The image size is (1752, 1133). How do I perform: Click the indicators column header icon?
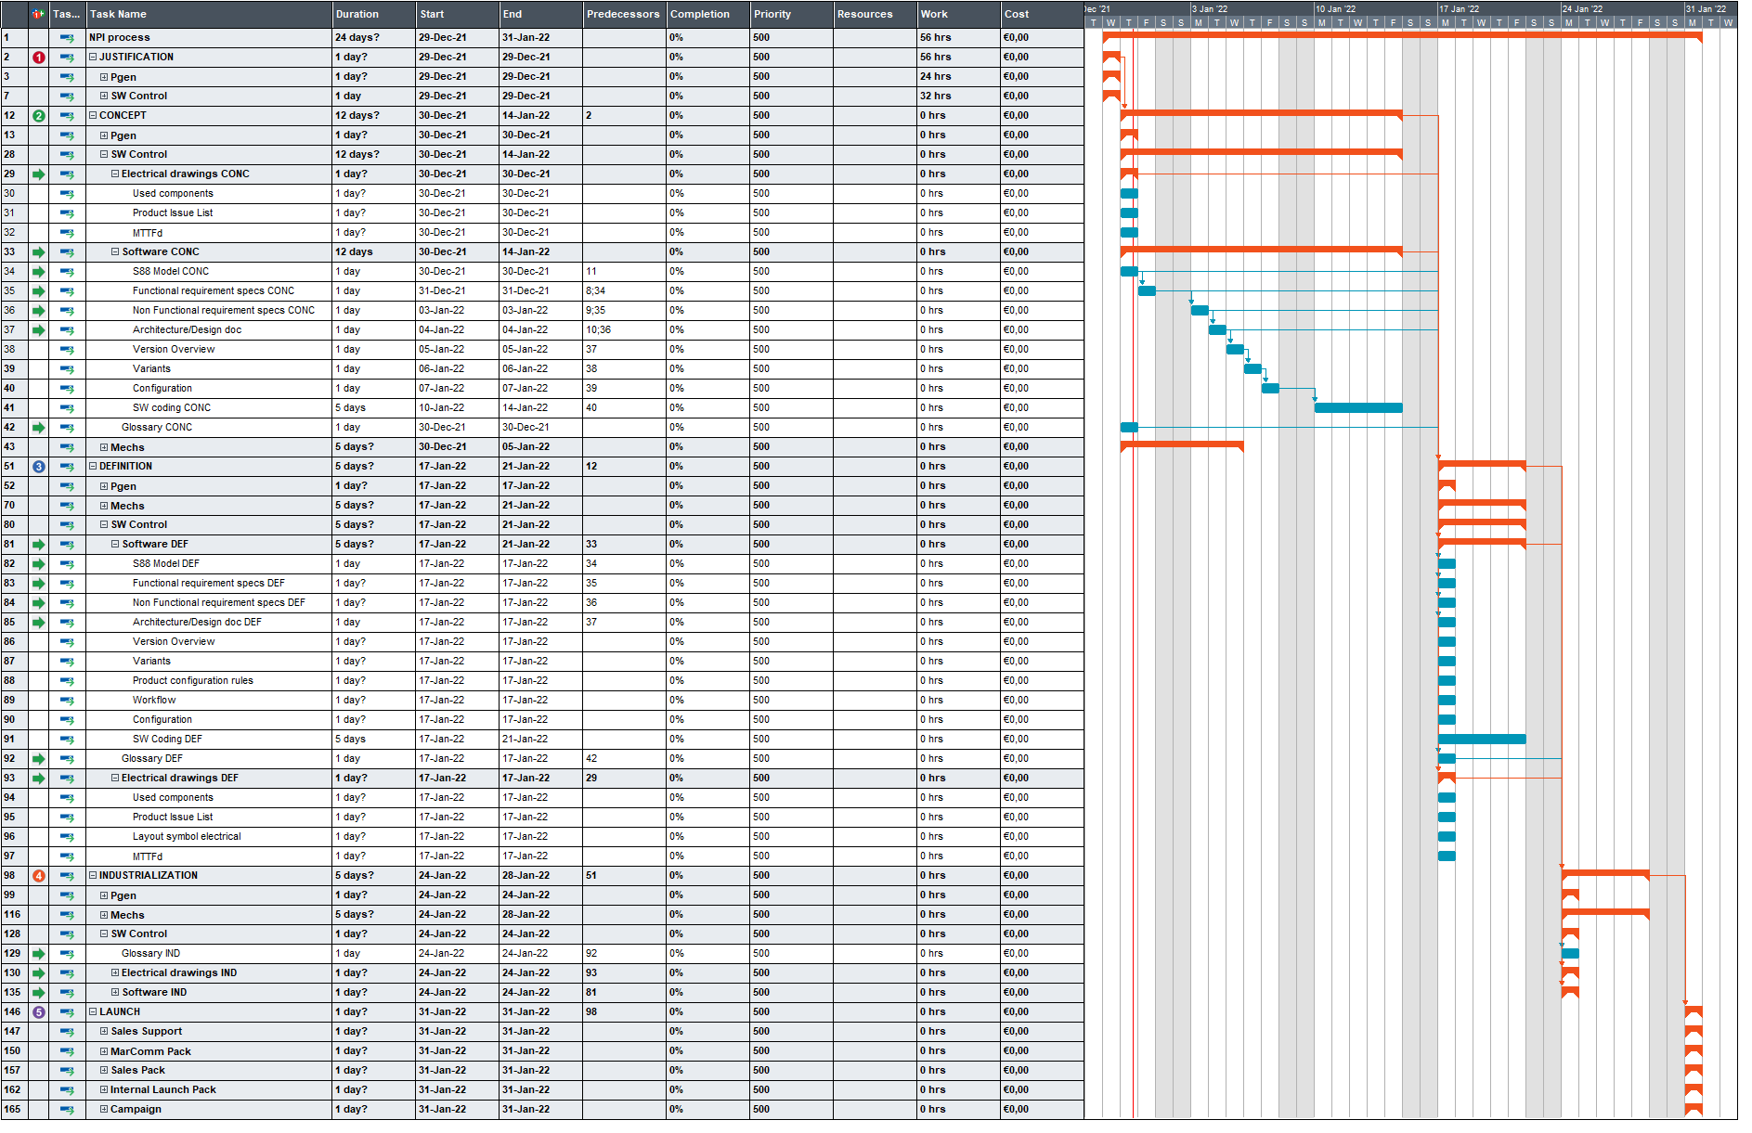[37, 13]
